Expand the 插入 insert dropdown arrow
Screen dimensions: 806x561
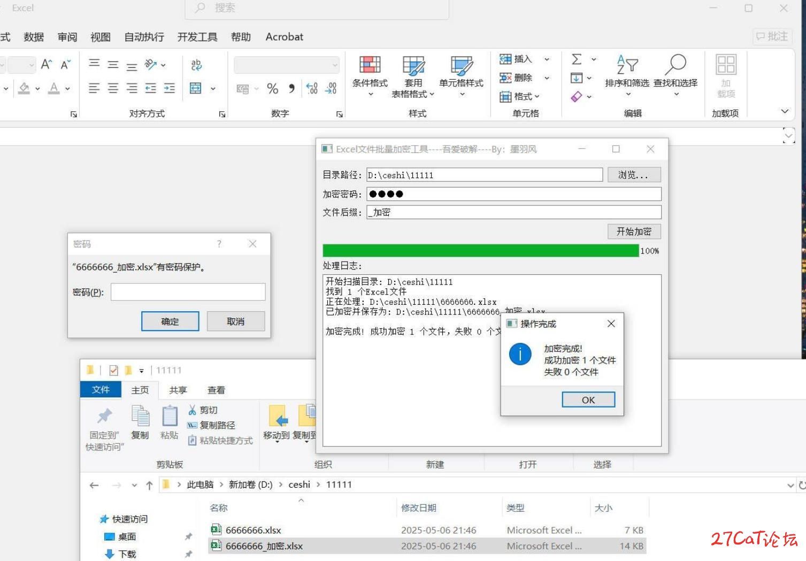(x=547, y=59)
